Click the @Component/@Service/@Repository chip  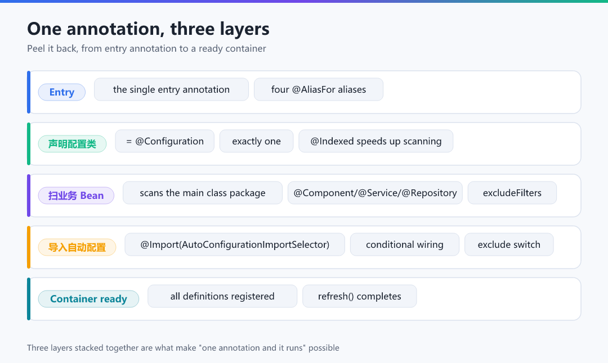click(375, 193)
